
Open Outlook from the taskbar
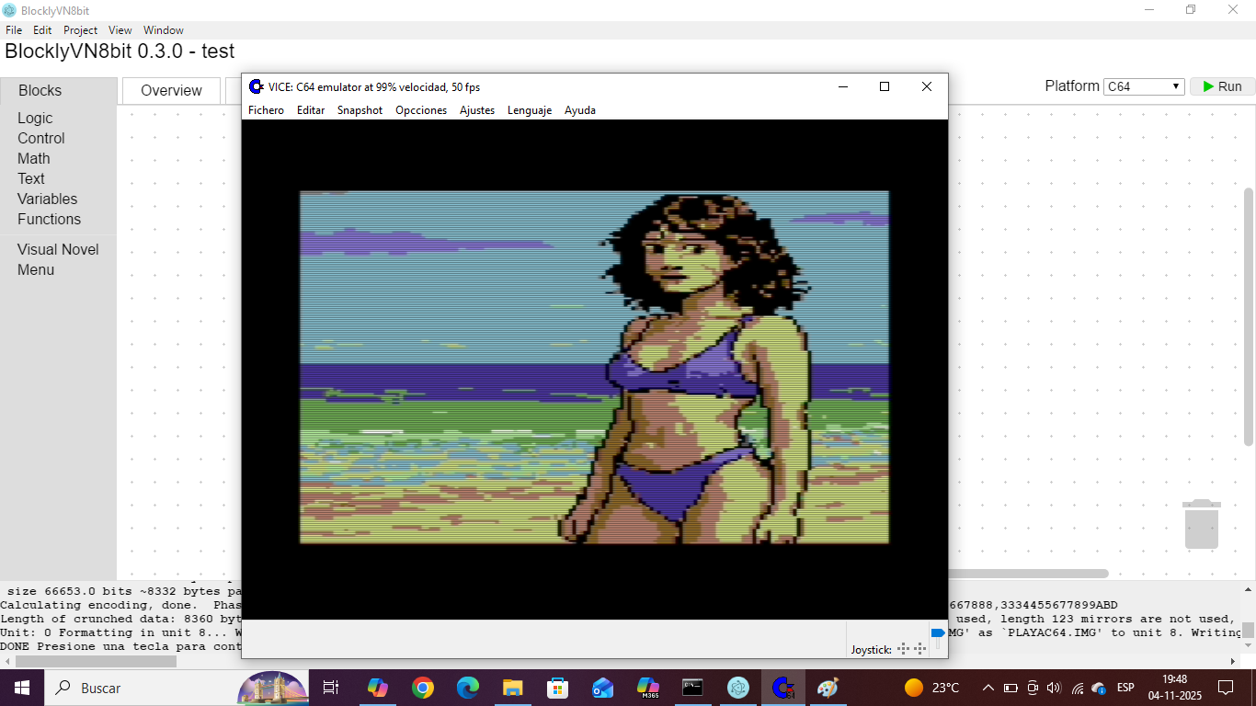pyautogui.click(x=603, y=688)
